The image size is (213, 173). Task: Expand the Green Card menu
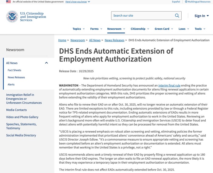(x=164, y=29)
